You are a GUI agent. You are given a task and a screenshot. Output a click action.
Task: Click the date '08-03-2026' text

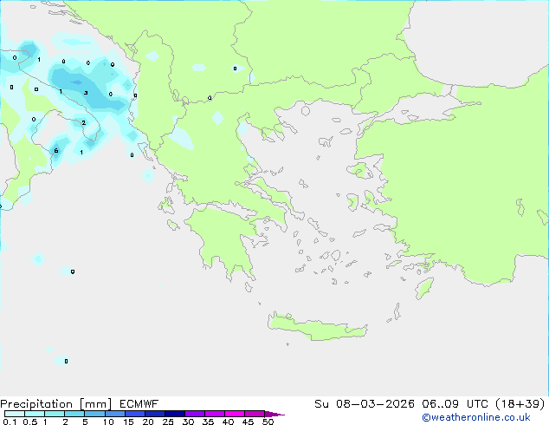click(375, 404)
